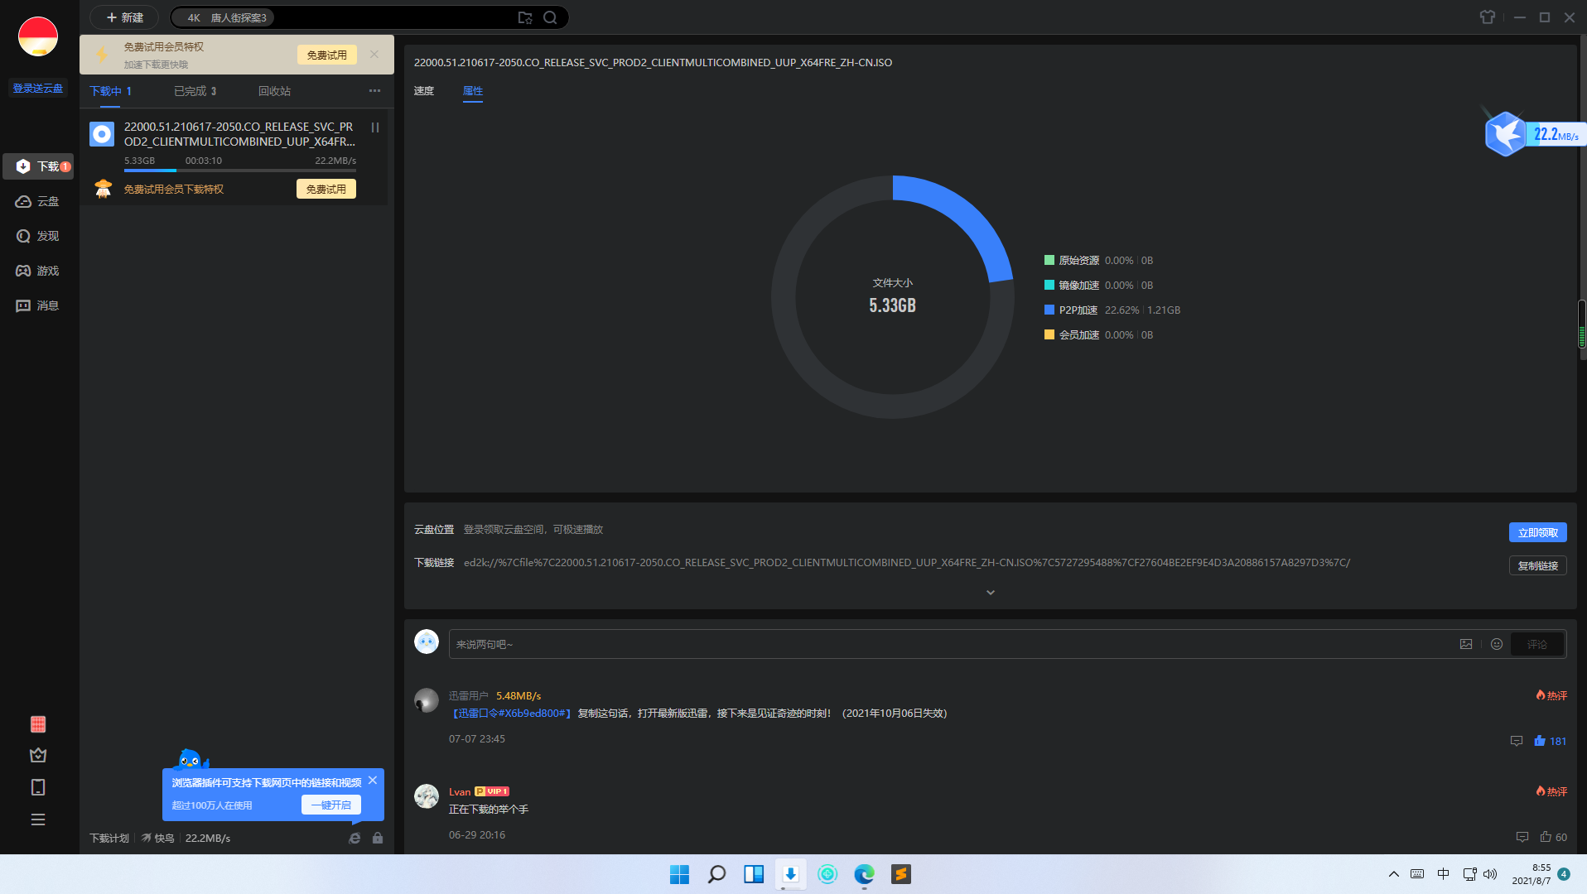The image size is (1587, 894).
Task: Toggle the lock icon in status bar
Action: [378, 838]
